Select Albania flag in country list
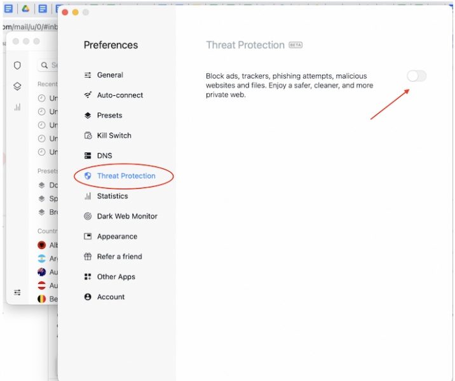Screen dimensions: 455x381 (42, 245)
